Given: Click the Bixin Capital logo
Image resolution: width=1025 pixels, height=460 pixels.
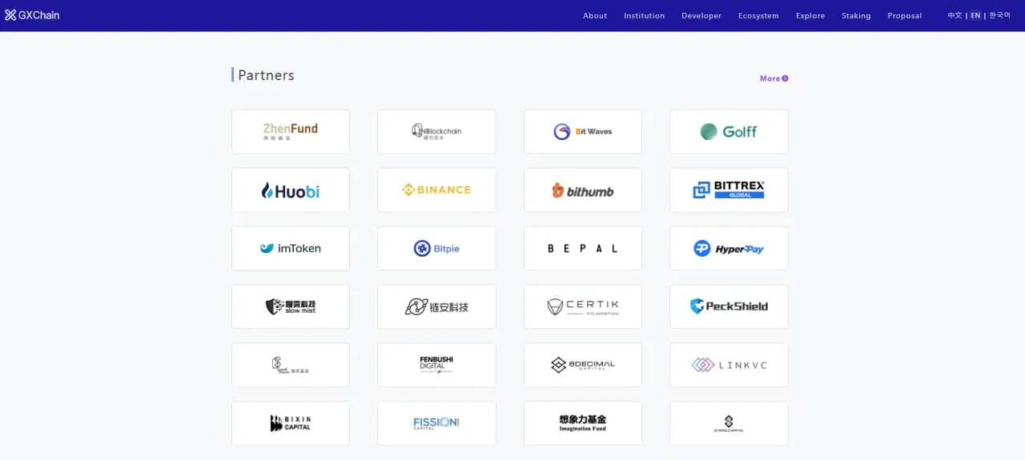Looking at the screenshot, I should click(291, 423).
